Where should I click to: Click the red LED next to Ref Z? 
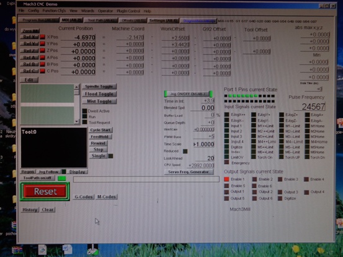42,51
